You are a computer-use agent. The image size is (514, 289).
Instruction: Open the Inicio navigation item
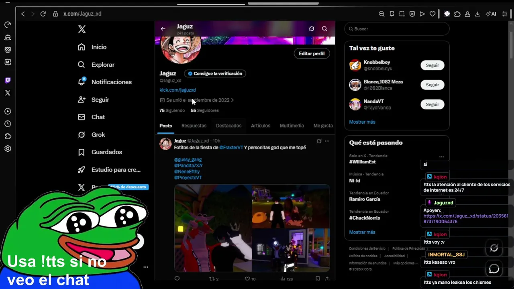[x=92, y=47]
